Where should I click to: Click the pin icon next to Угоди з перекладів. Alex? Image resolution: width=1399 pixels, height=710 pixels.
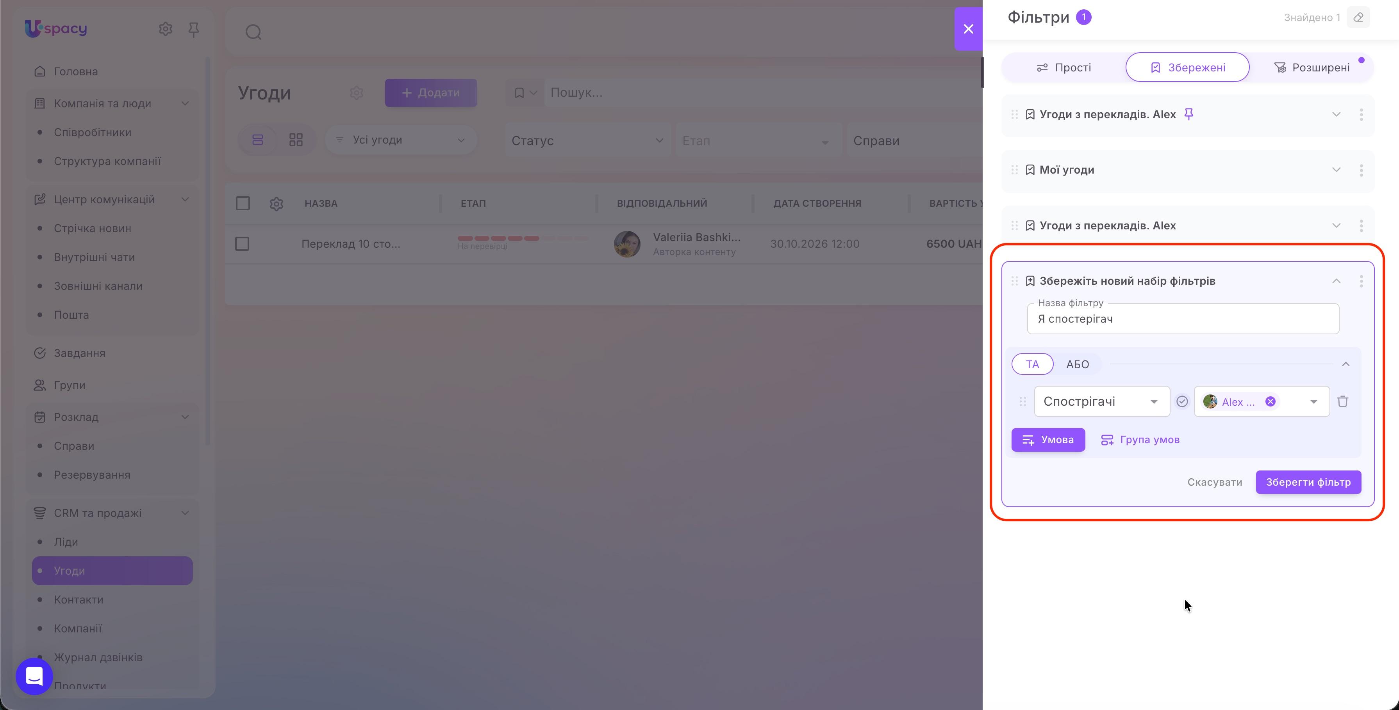[x=1189, y=114]
